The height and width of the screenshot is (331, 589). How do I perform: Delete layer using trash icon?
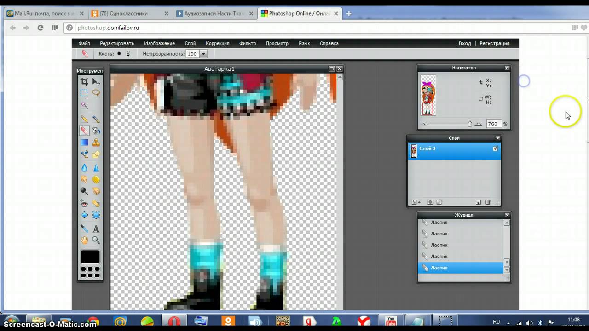(x=488, y=202)
